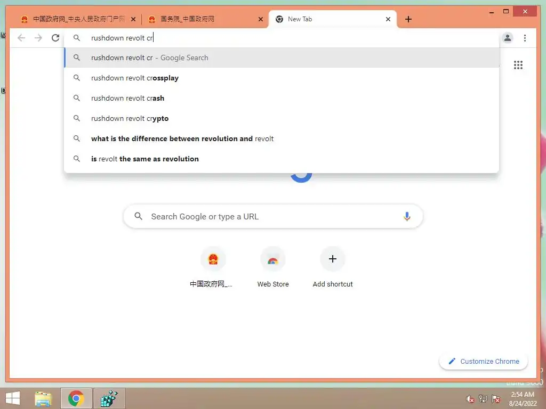Choose suggestion 'rushdown revolt crash'
The height and width of the screenshot is (409, 546).
(x=282, y=98)
